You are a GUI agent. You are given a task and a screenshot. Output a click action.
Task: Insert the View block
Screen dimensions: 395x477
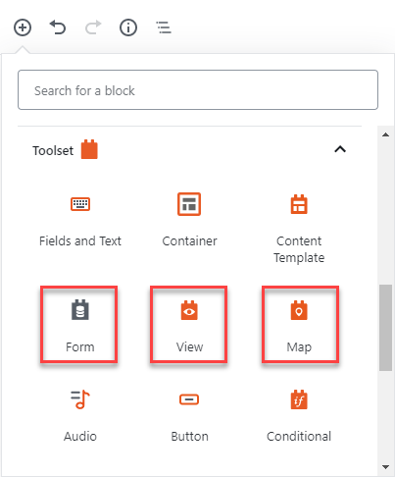pos(189,325)
